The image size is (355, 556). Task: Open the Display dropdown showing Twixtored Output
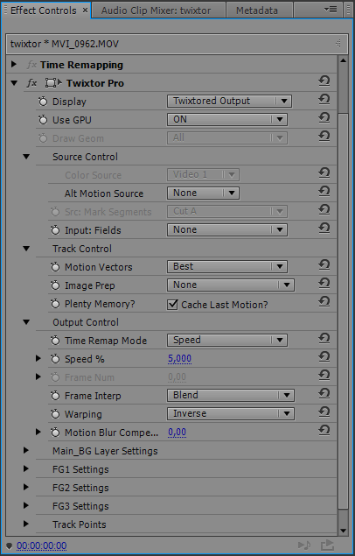point(229,101)
